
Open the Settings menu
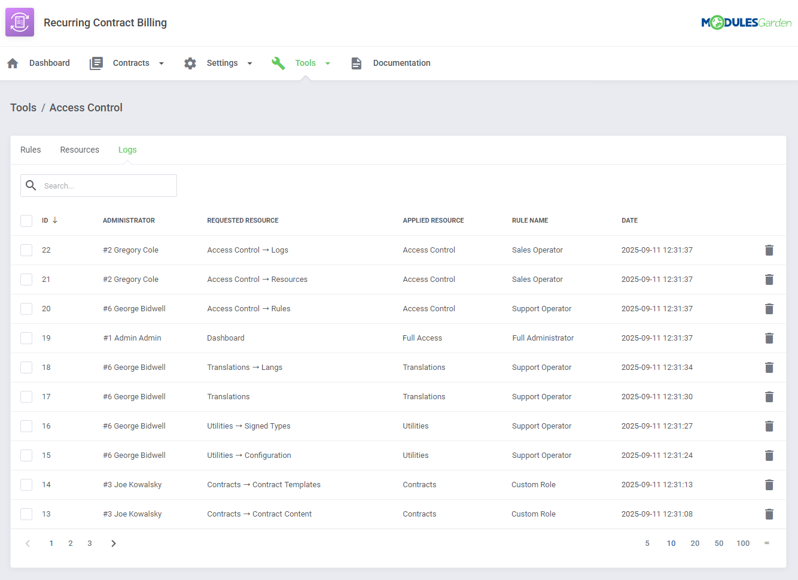(222, 63)
